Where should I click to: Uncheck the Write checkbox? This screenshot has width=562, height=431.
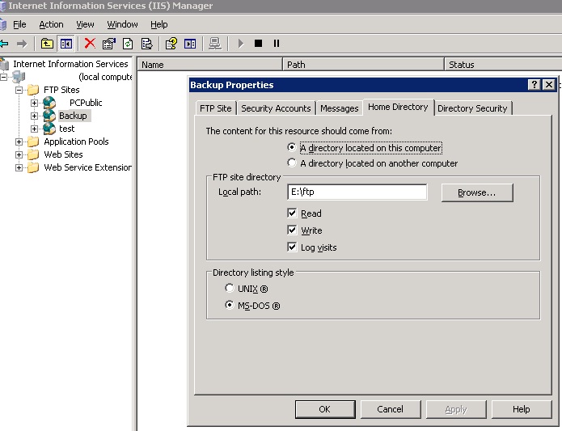(292, 230)
